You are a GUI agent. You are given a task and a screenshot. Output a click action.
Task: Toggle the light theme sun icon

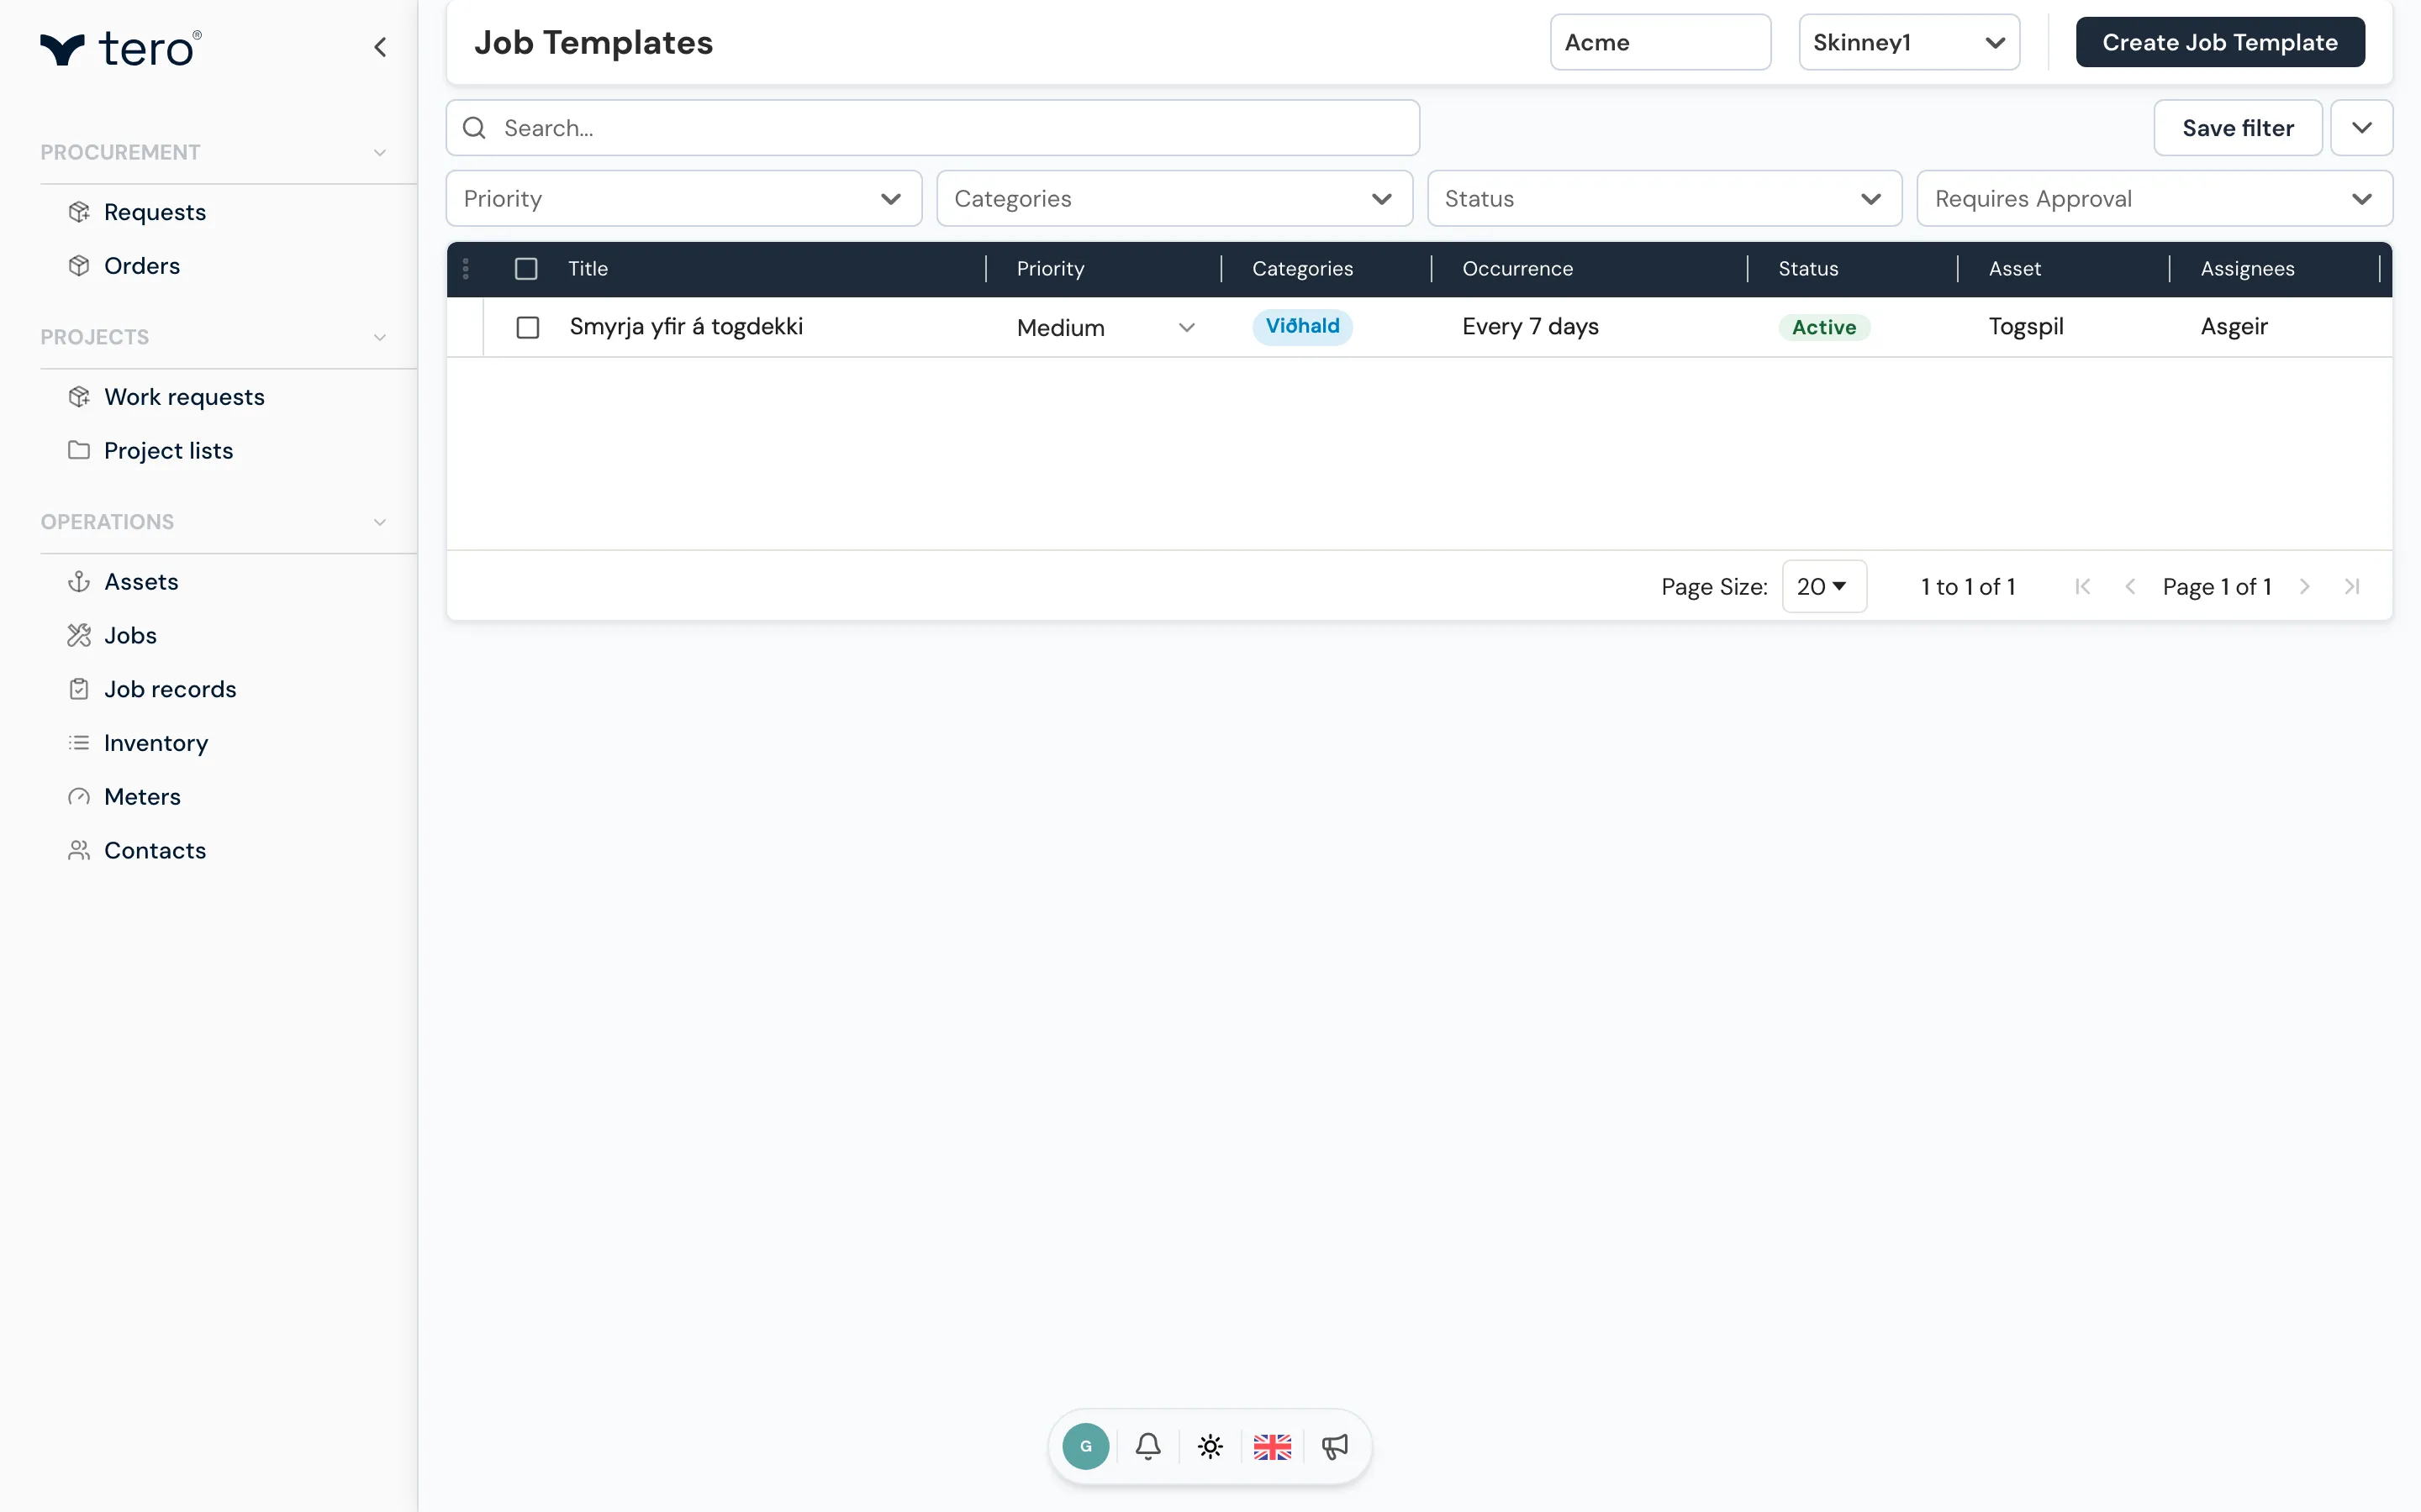click(x=1210, y=1446)
